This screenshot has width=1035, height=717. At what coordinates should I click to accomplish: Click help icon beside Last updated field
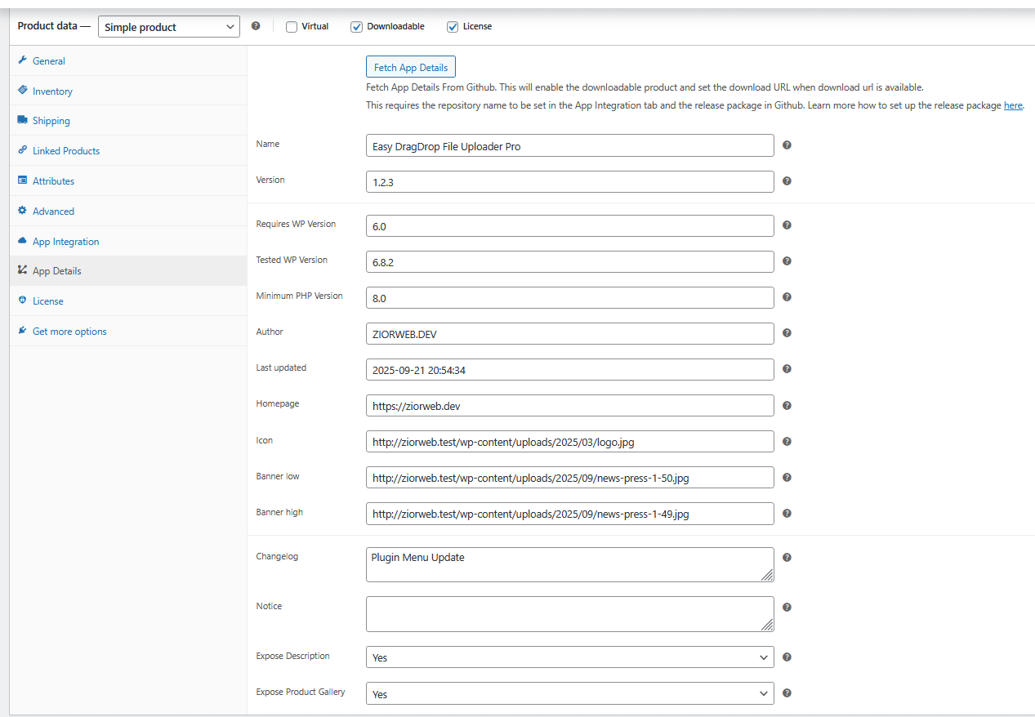tap(787, 369)
